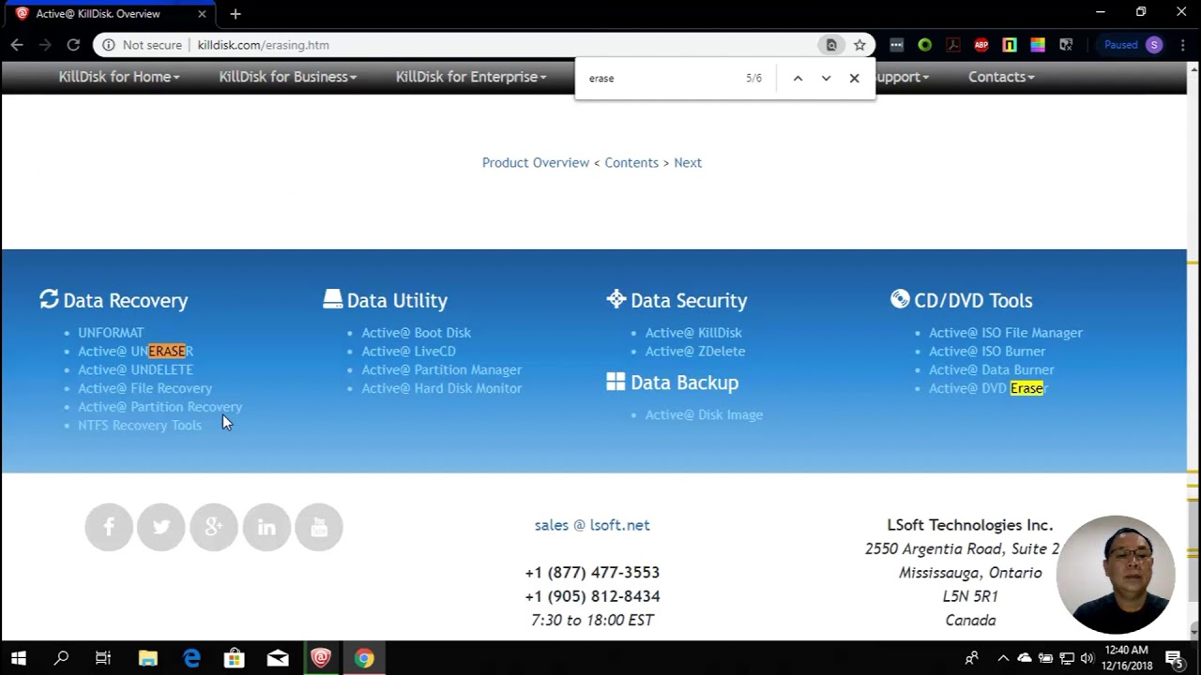Click the address bar URL

(x=263, y=45)
